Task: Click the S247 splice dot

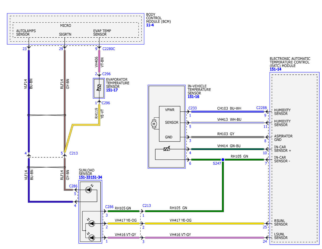Action: click(x=223, y=160)
